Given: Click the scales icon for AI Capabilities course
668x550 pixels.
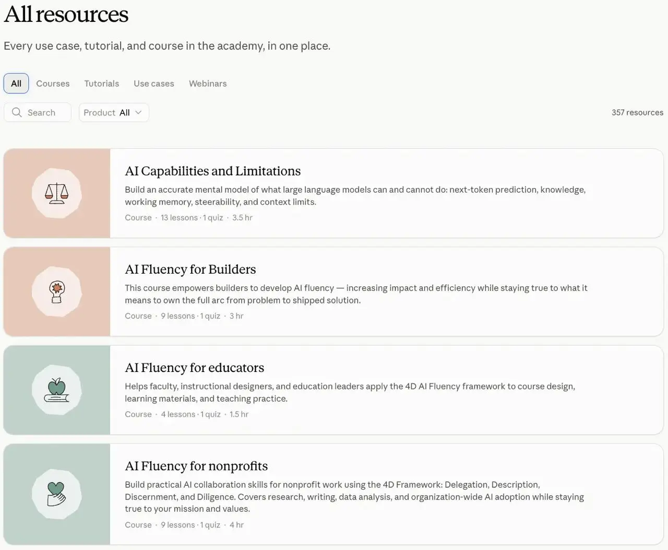Looking at the screenshot, I should 56,193.
